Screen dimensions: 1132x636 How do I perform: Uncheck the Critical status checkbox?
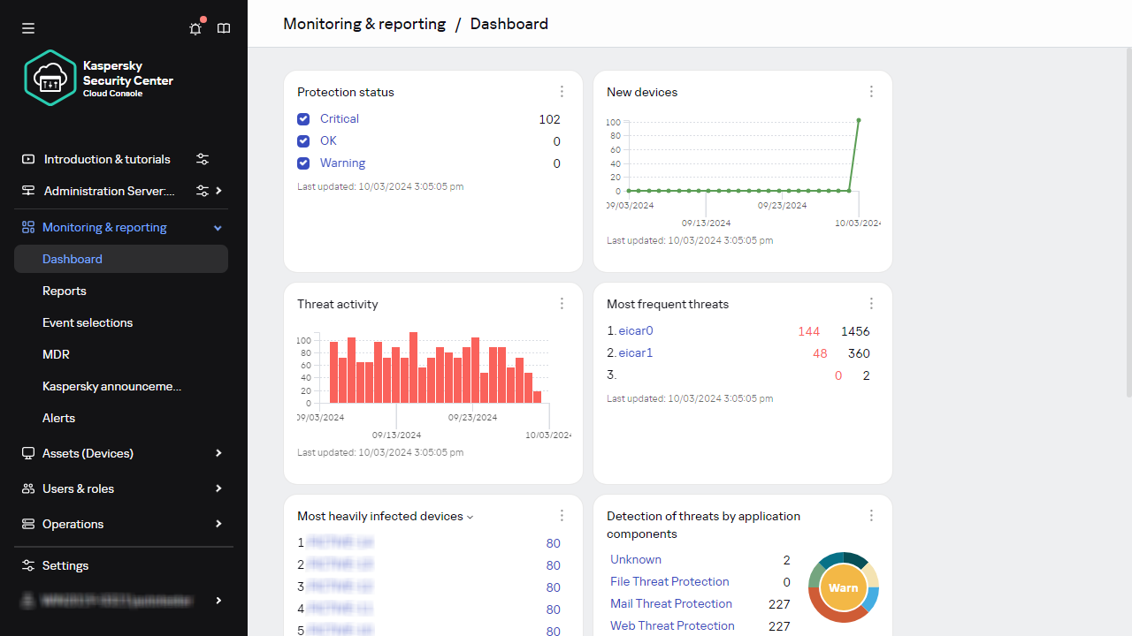click(x=302, y=118)
